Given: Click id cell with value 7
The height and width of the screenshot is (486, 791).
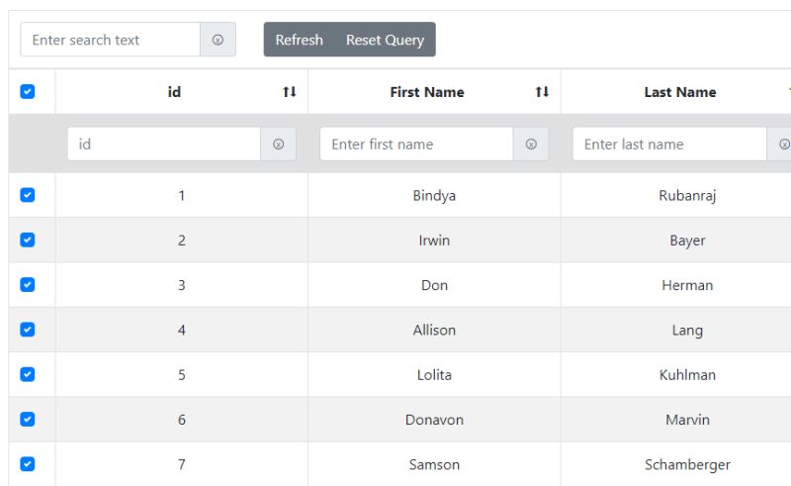Looking at the screenshot, I should pos(182,464).
